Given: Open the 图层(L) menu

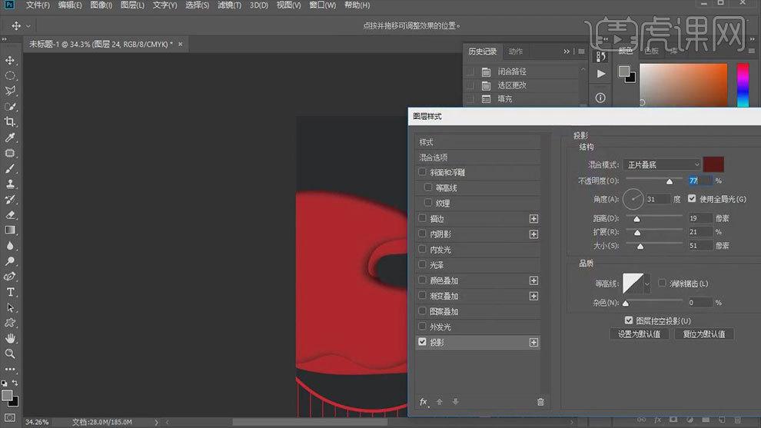Looking at the screenshot, I should pos(132,5).
